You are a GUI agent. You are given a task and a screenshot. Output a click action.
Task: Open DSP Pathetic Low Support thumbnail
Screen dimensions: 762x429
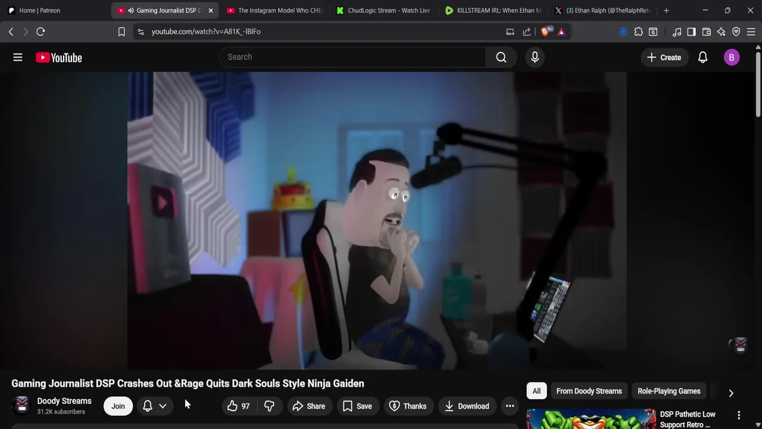click(x=591, y=418)
